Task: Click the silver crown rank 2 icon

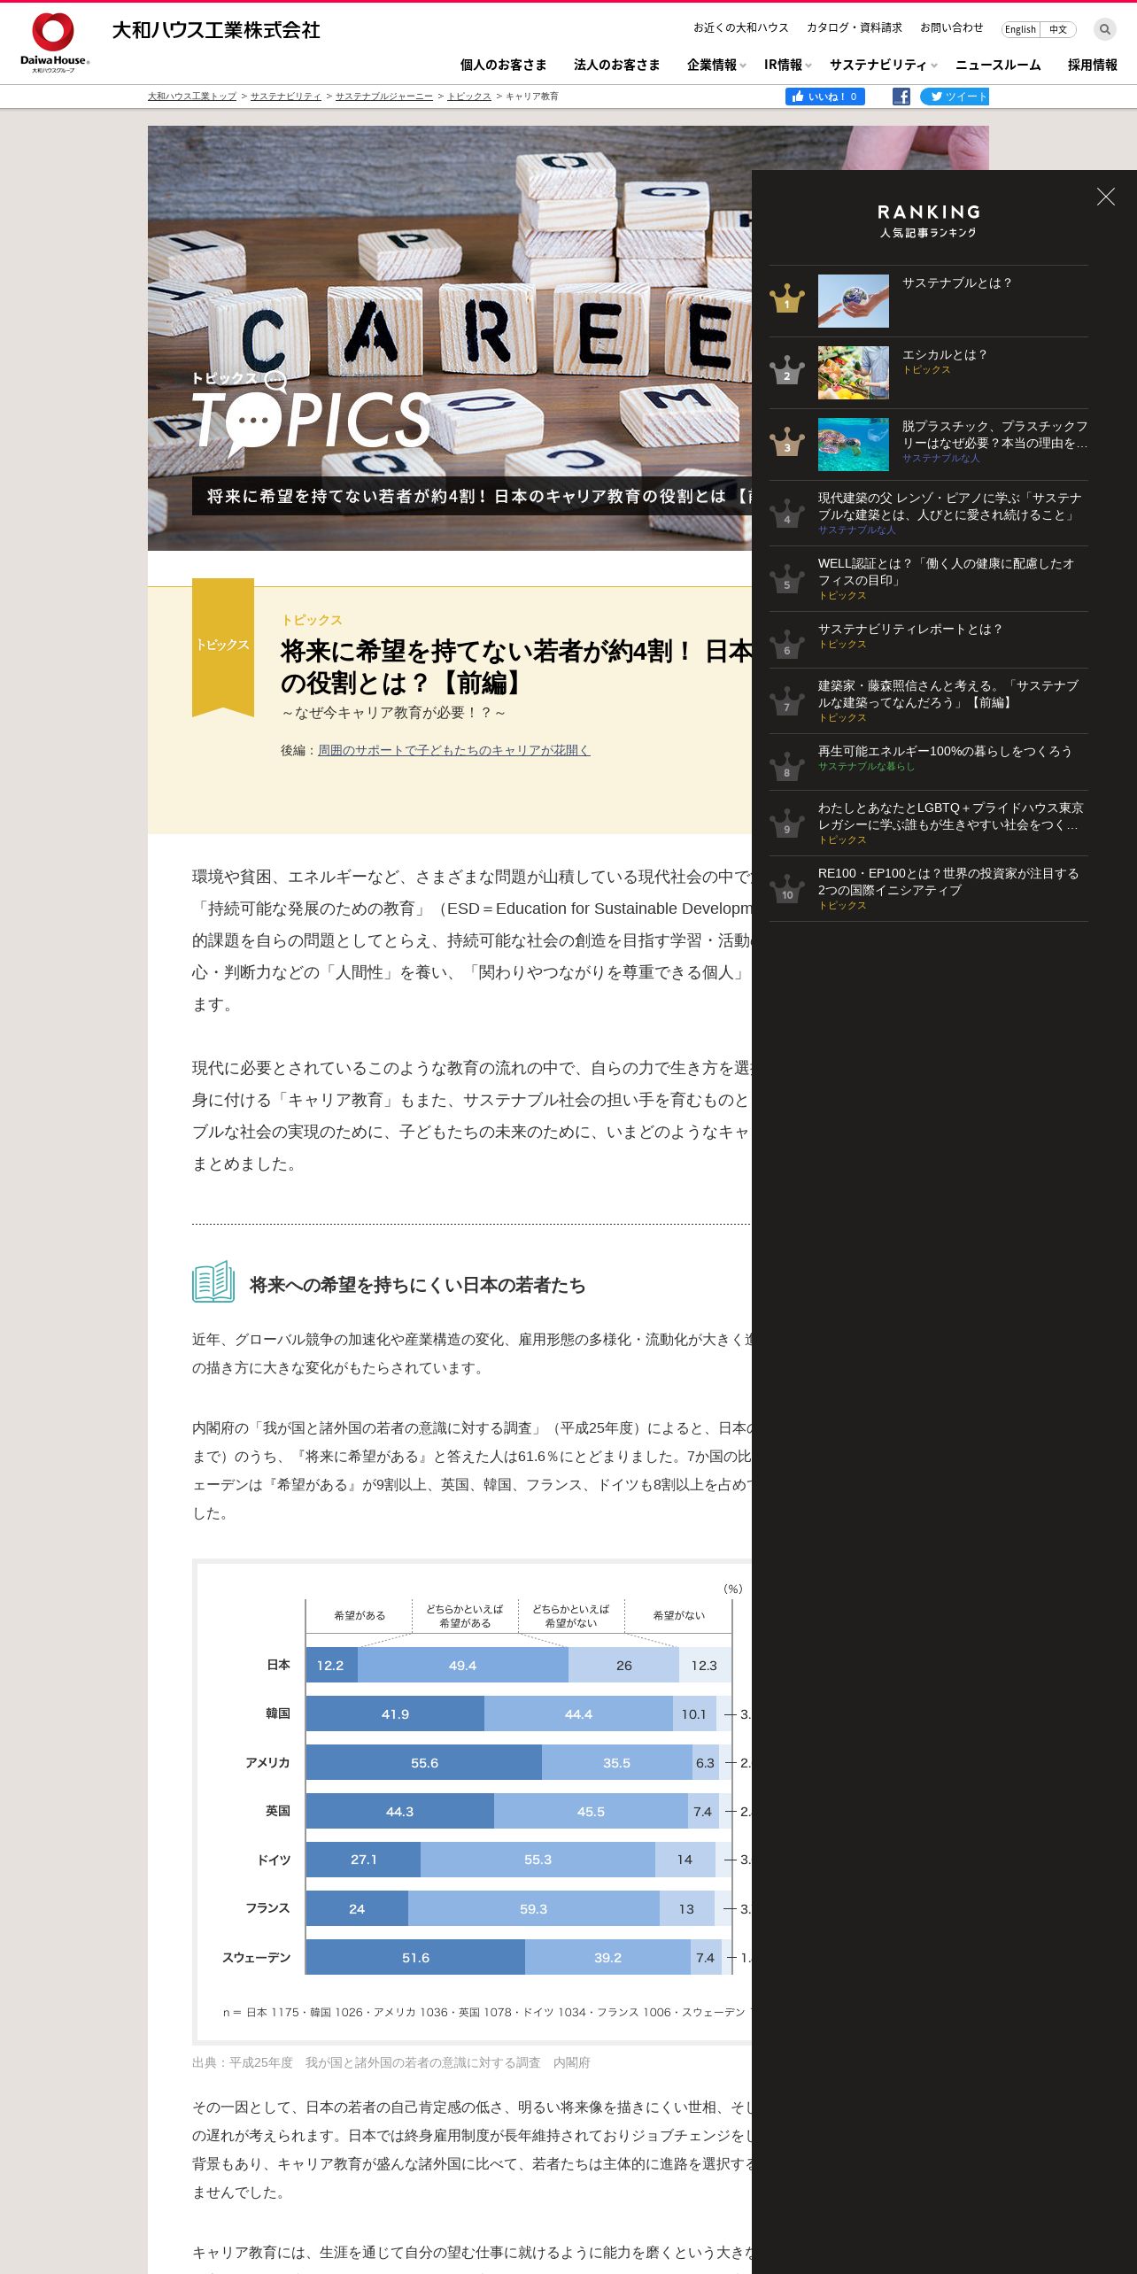Action: click(786, 372)
